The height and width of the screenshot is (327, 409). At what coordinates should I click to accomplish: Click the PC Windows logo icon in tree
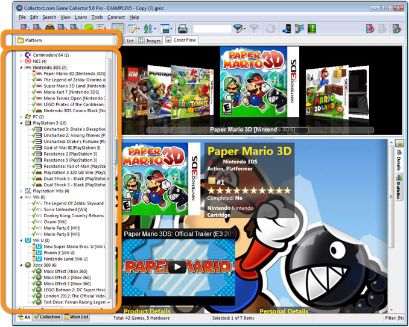tap(28, 116)
